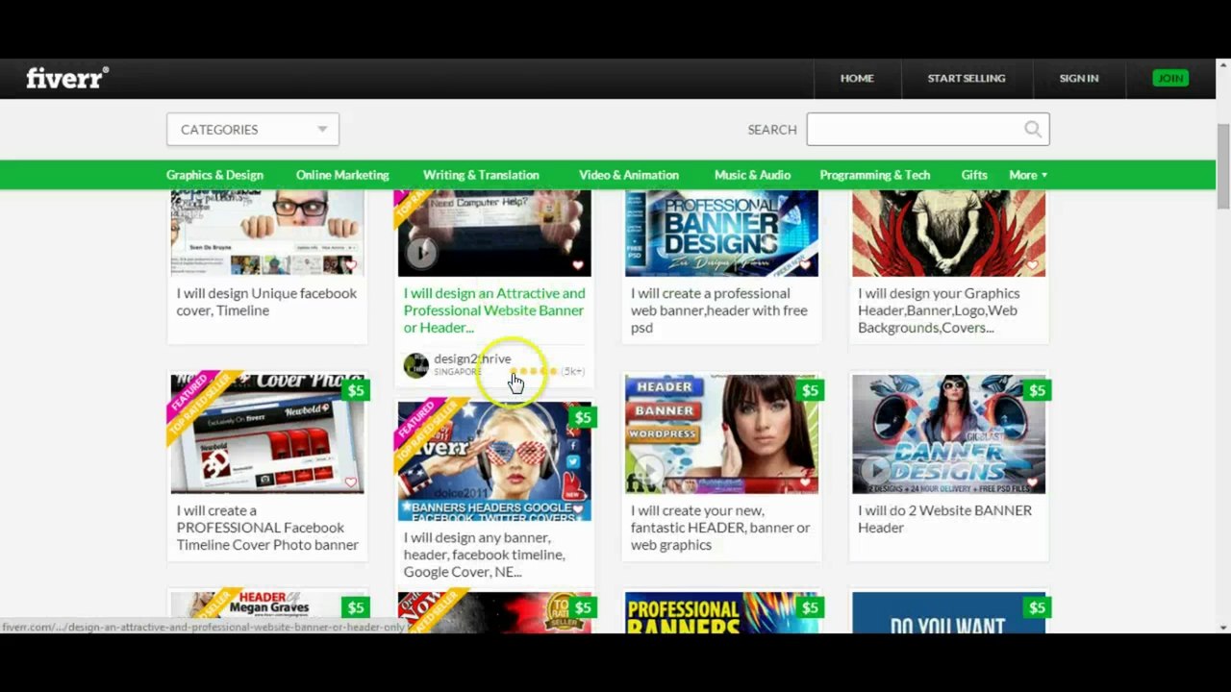Image resolution: width=1231 pixels, height=692 pixels.
Task: Click the star rating for design2thrive
Action: [534, 371]
